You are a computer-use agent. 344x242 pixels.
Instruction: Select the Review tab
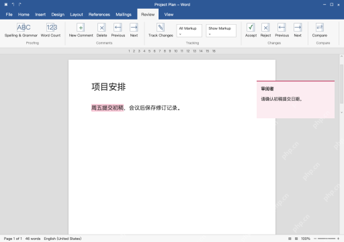click(148, 14)
